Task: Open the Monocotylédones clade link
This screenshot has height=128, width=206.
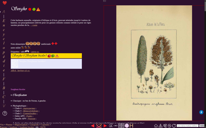Action: 31,111
